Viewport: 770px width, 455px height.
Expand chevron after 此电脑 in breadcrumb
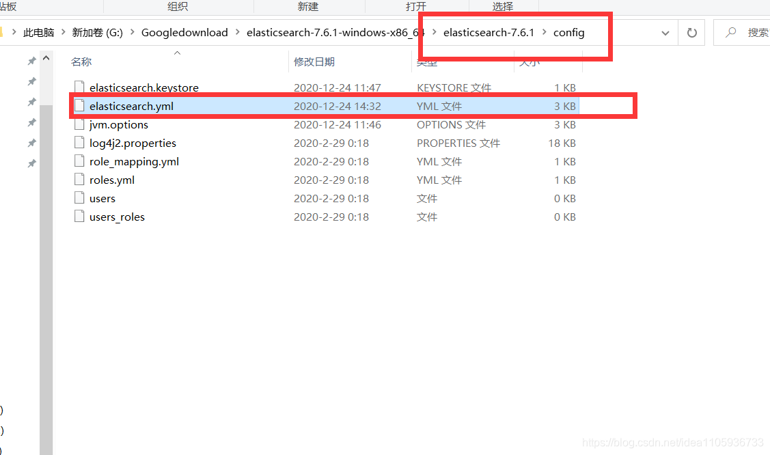coord(64,32)
